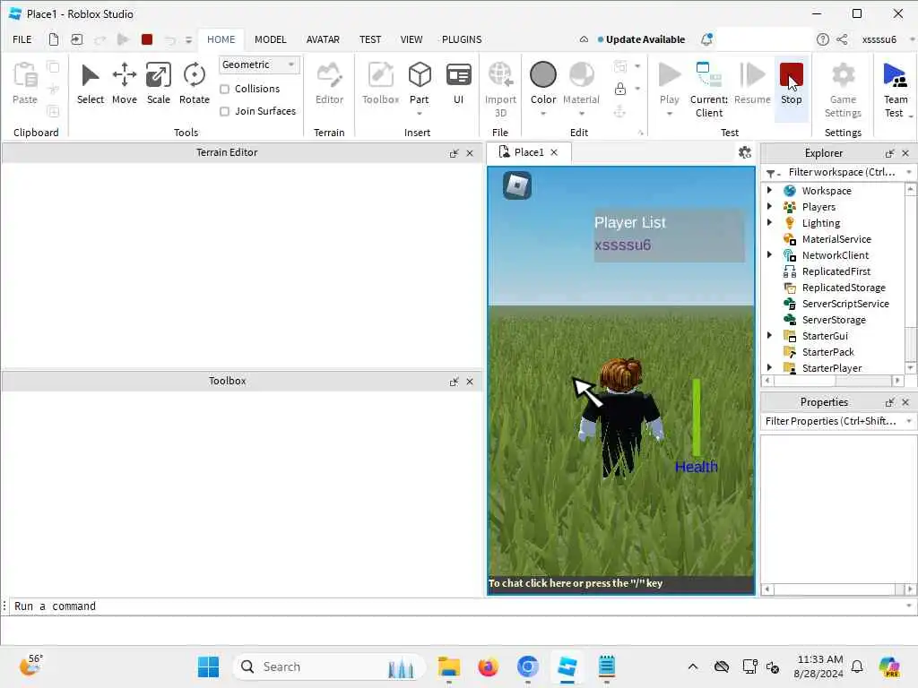
Task: Click the share icon near username
Action: click(x=842, y=39)
